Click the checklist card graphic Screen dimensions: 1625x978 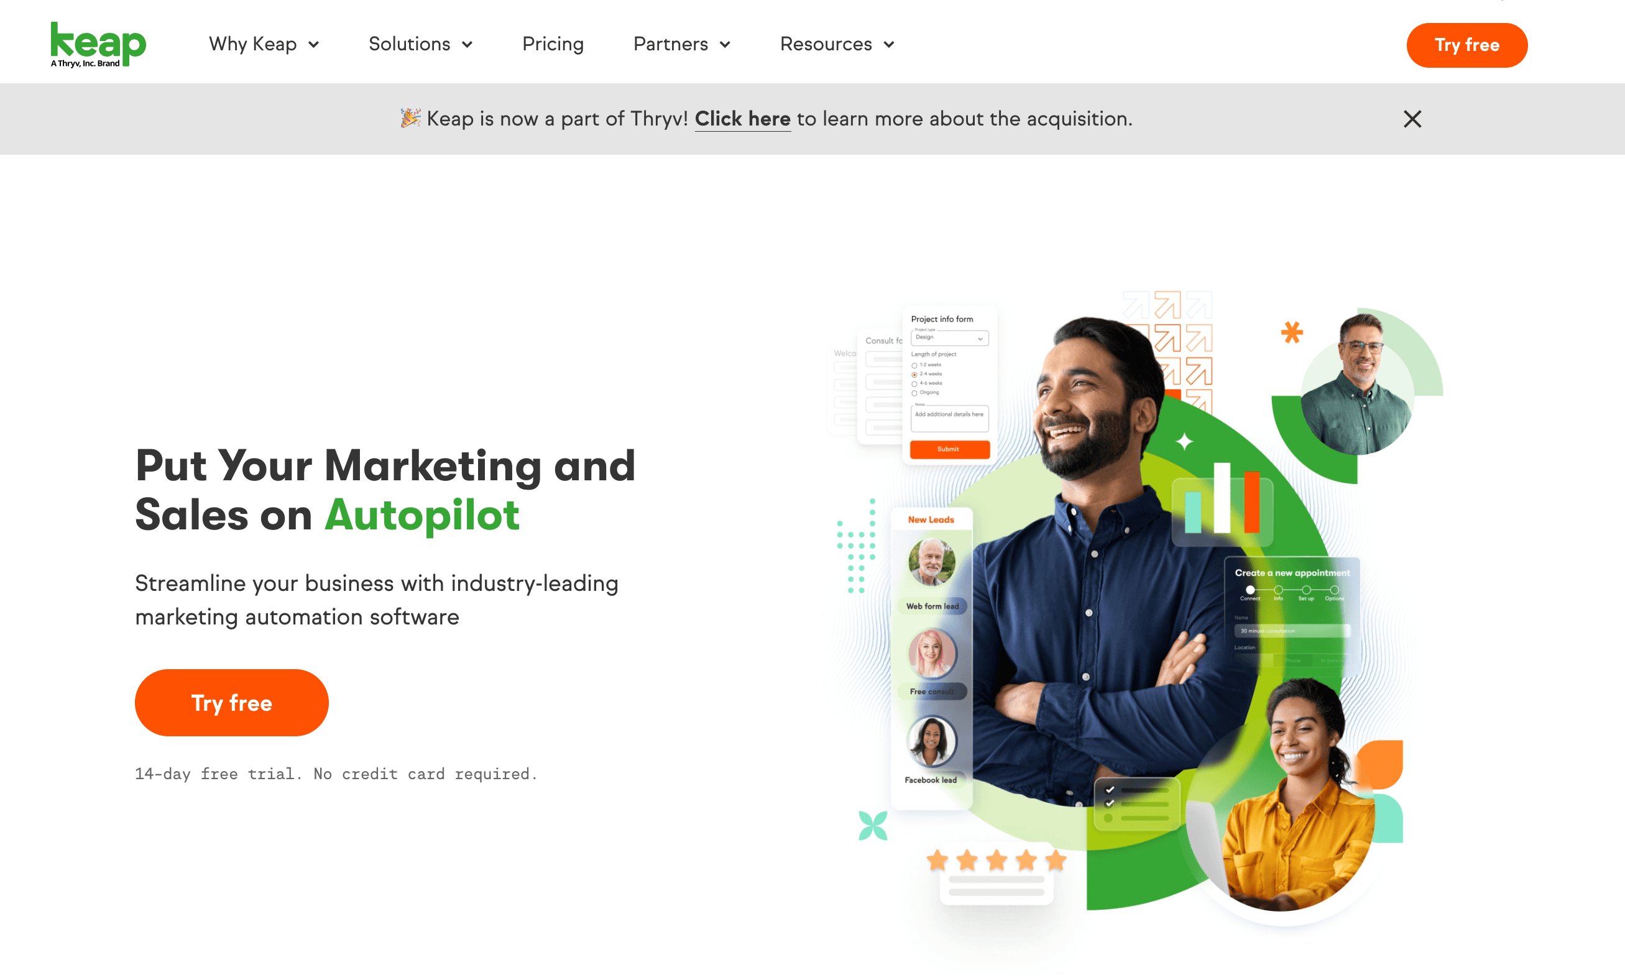click(1136, 804)
